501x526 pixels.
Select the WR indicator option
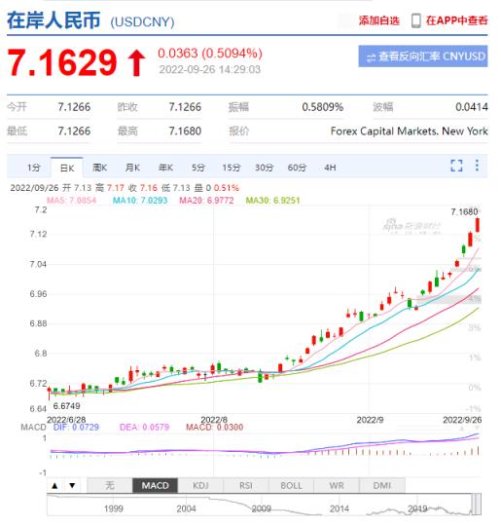[337, 485]
